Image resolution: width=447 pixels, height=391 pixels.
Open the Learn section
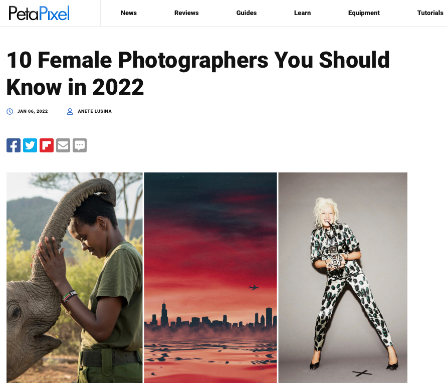click(302, 13)
